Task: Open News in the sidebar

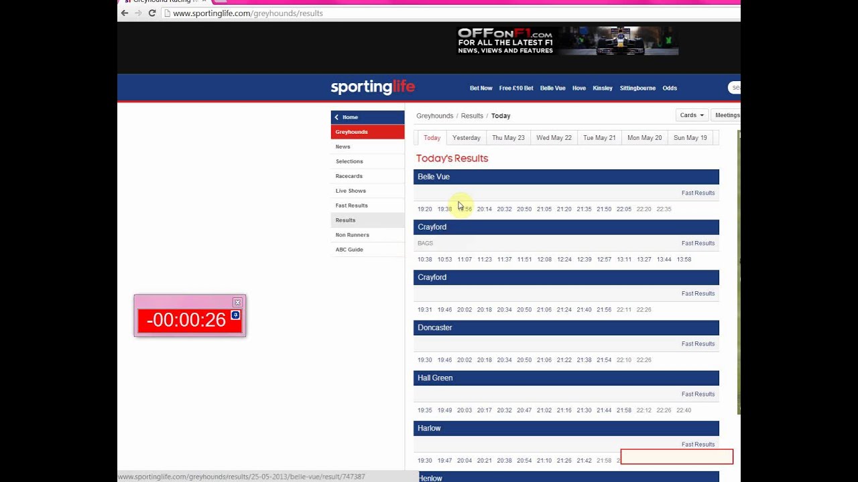Action: [367, 147]
